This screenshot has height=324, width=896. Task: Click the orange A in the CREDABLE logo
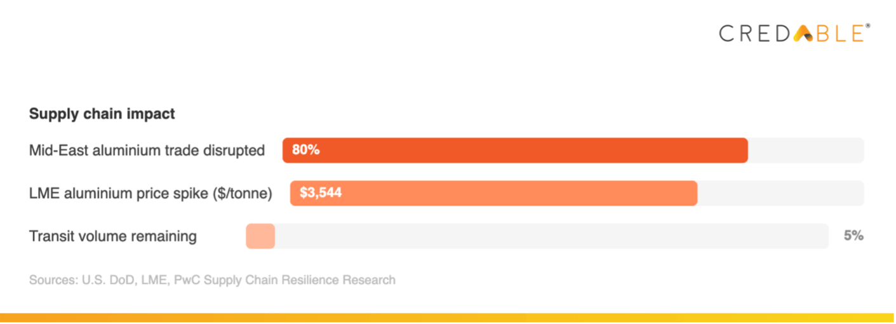point(803,34)
